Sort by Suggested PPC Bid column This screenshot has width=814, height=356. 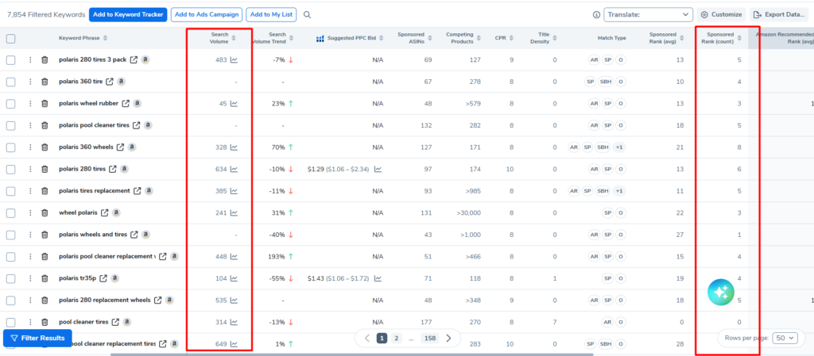(382, 38)
